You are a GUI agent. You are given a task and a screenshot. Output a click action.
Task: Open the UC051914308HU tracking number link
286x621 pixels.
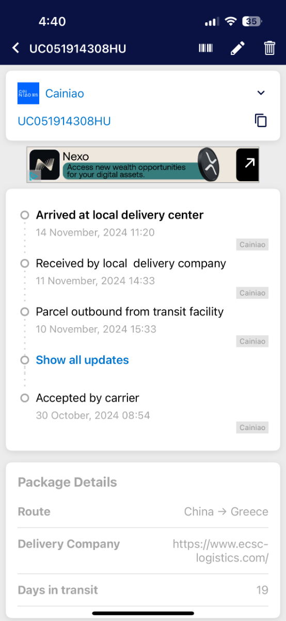point(64,121)
